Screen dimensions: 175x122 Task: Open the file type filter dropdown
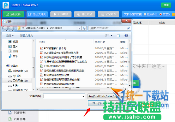126,96
